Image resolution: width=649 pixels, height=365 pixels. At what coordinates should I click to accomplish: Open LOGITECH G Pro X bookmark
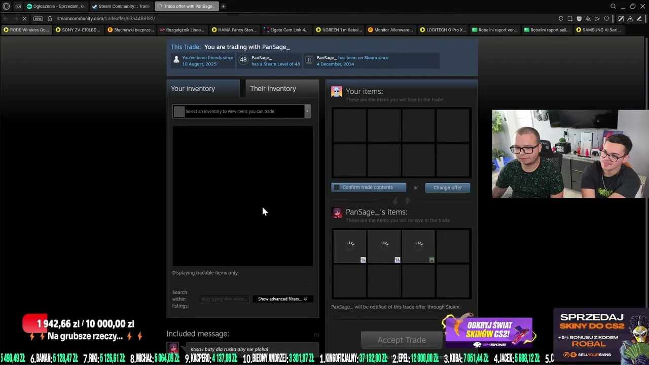443,30
